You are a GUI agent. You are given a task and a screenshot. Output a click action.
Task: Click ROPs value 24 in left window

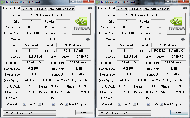point(30,51)
